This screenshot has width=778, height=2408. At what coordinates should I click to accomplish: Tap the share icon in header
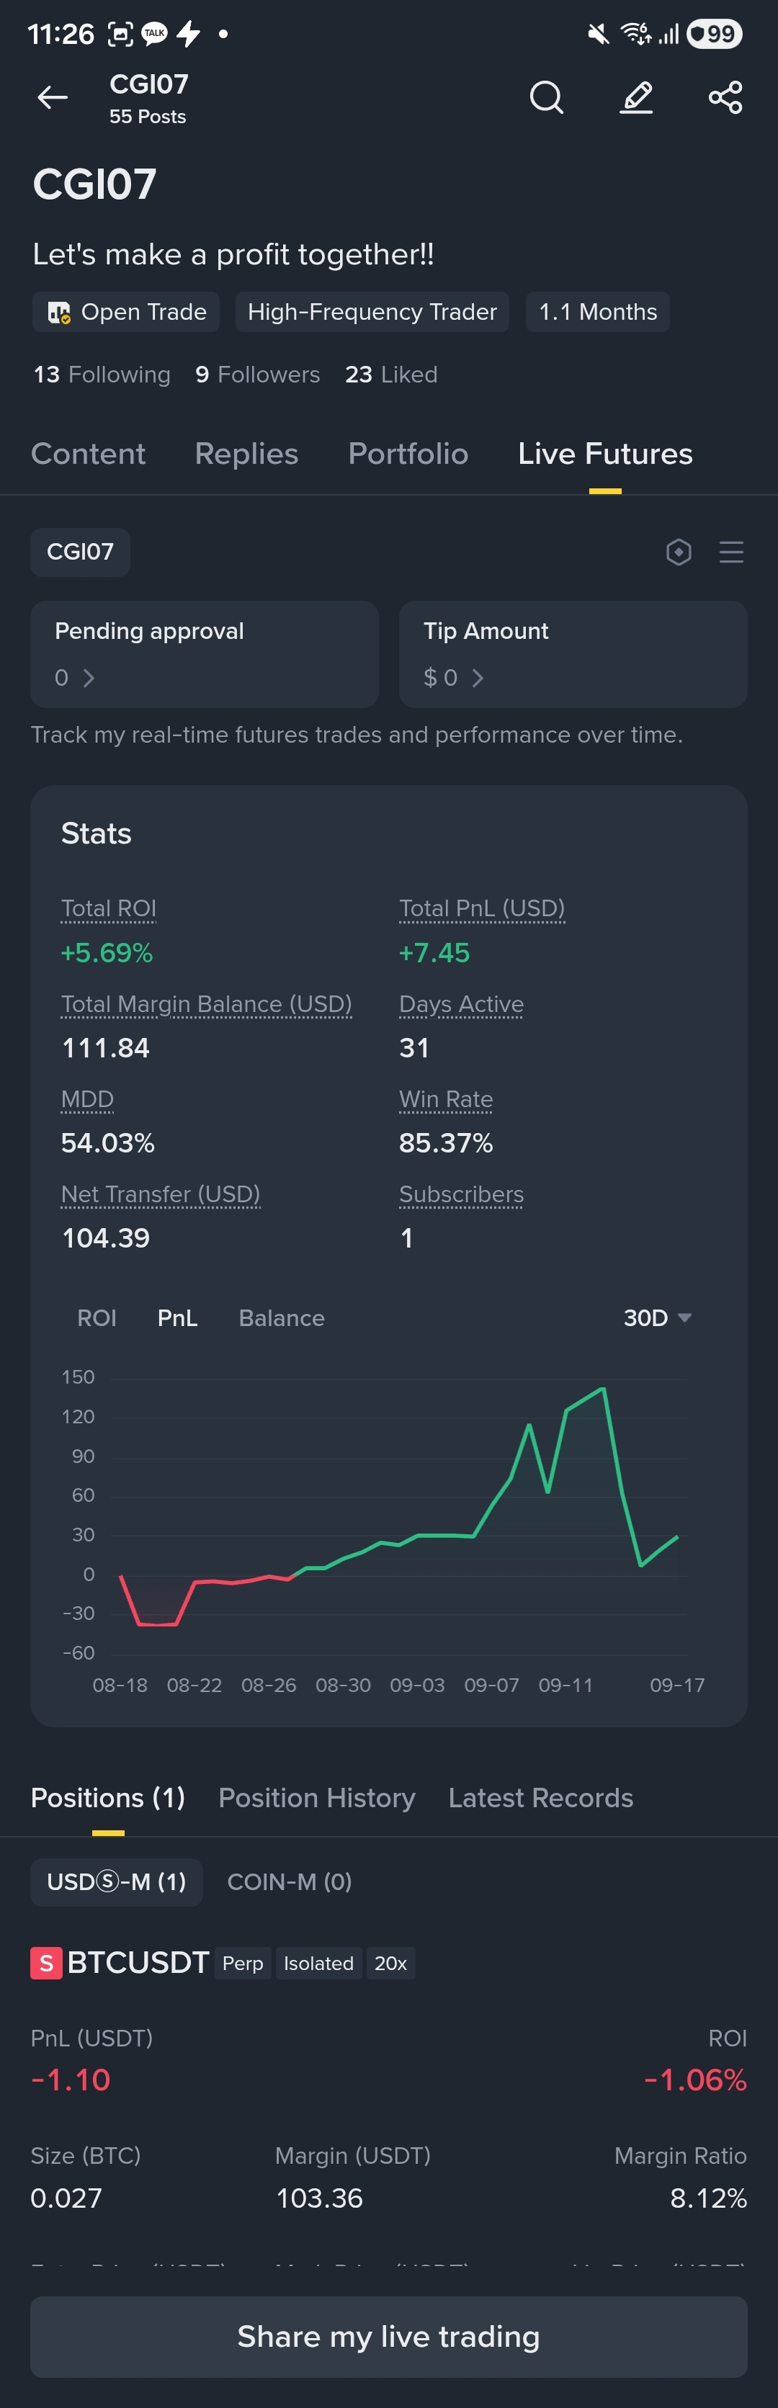(x=725, y=97)
